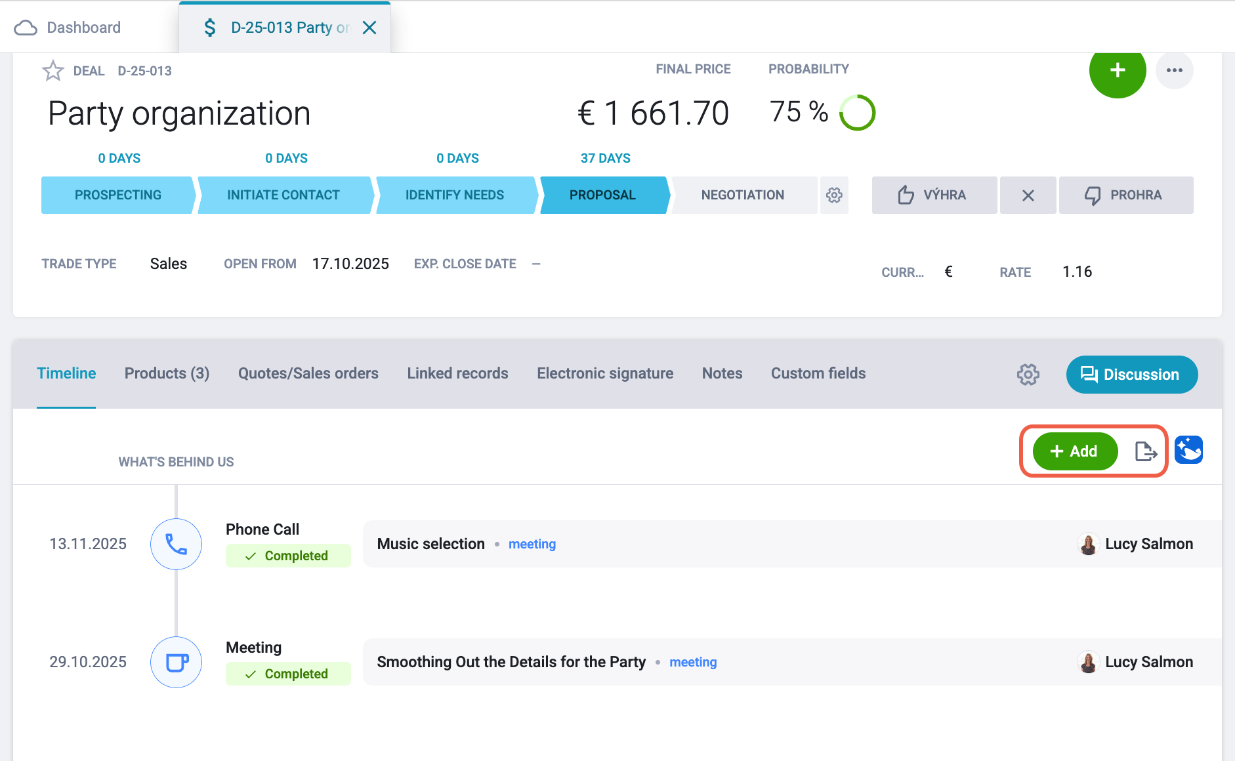Viewport: 1235px width, 761px height.
Task: Move deal to Negotiation stage
Action: pos(743,195)
